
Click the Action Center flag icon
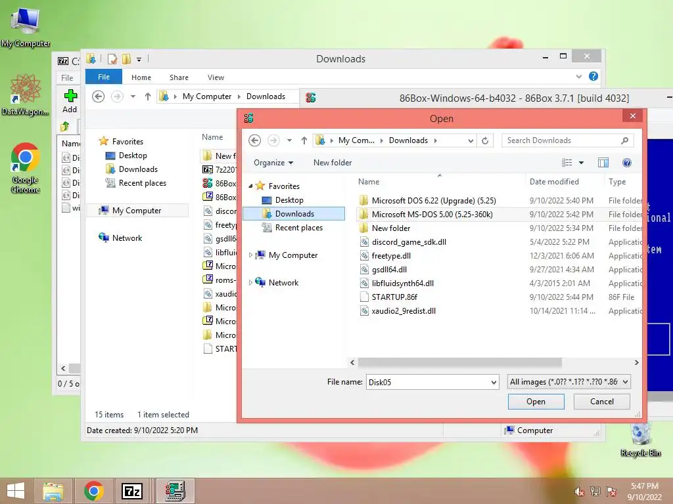pos(611,492)
